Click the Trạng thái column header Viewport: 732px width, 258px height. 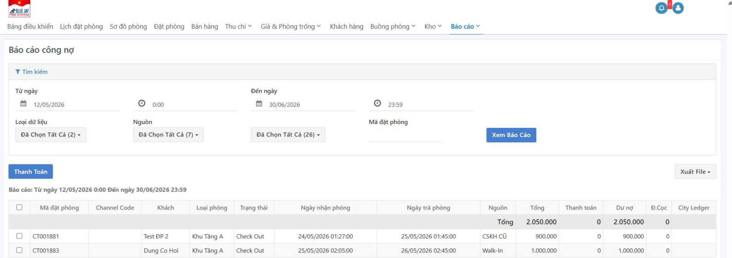(254, 208)
